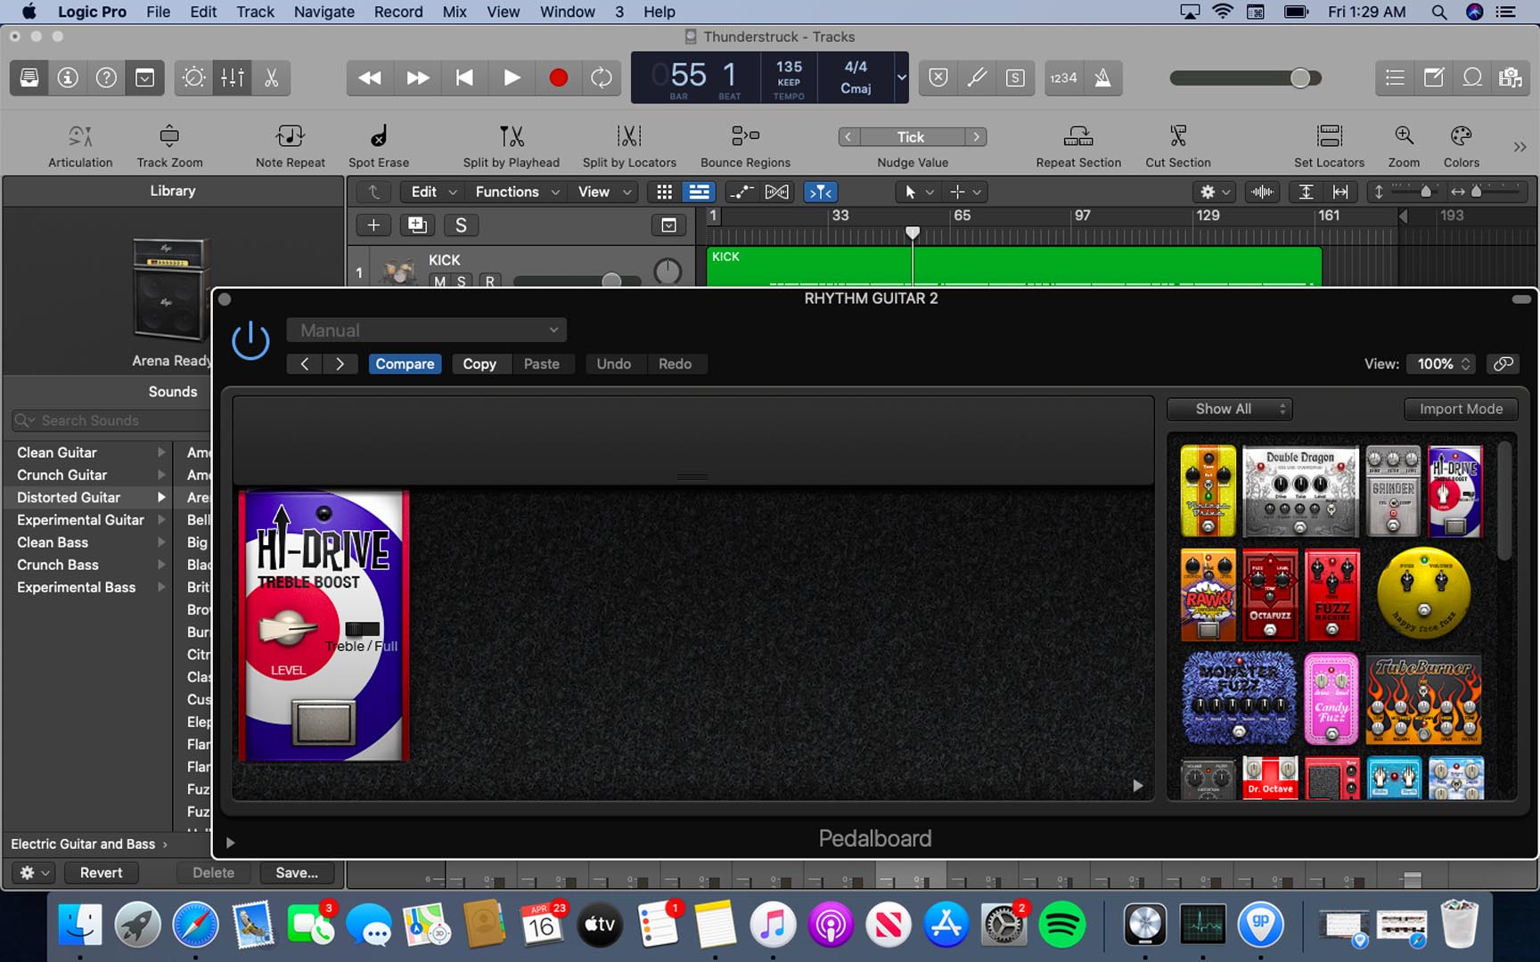The width and height of the screenshot is (1540, 962).
Task: Click the Articulation toolbar icon
Action: tap(80, 136)
